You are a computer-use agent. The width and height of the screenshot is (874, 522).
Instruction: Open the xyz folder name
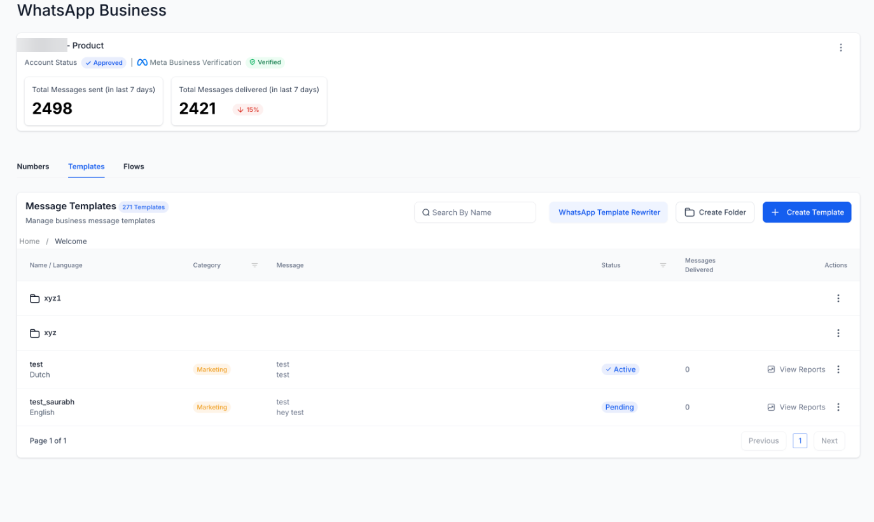coord(50,333)
